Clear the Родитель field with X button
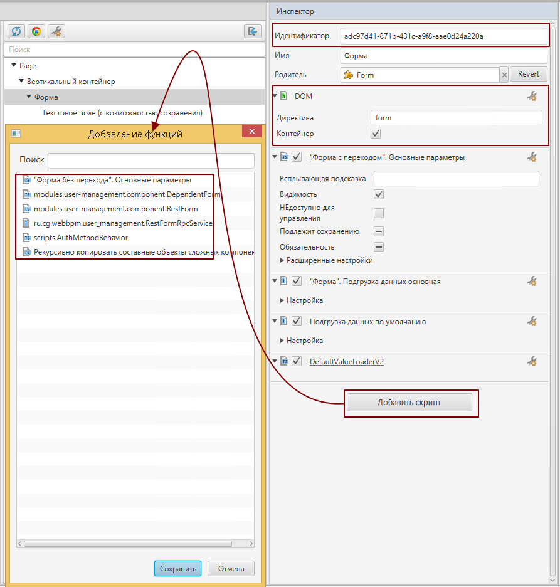 504,75
